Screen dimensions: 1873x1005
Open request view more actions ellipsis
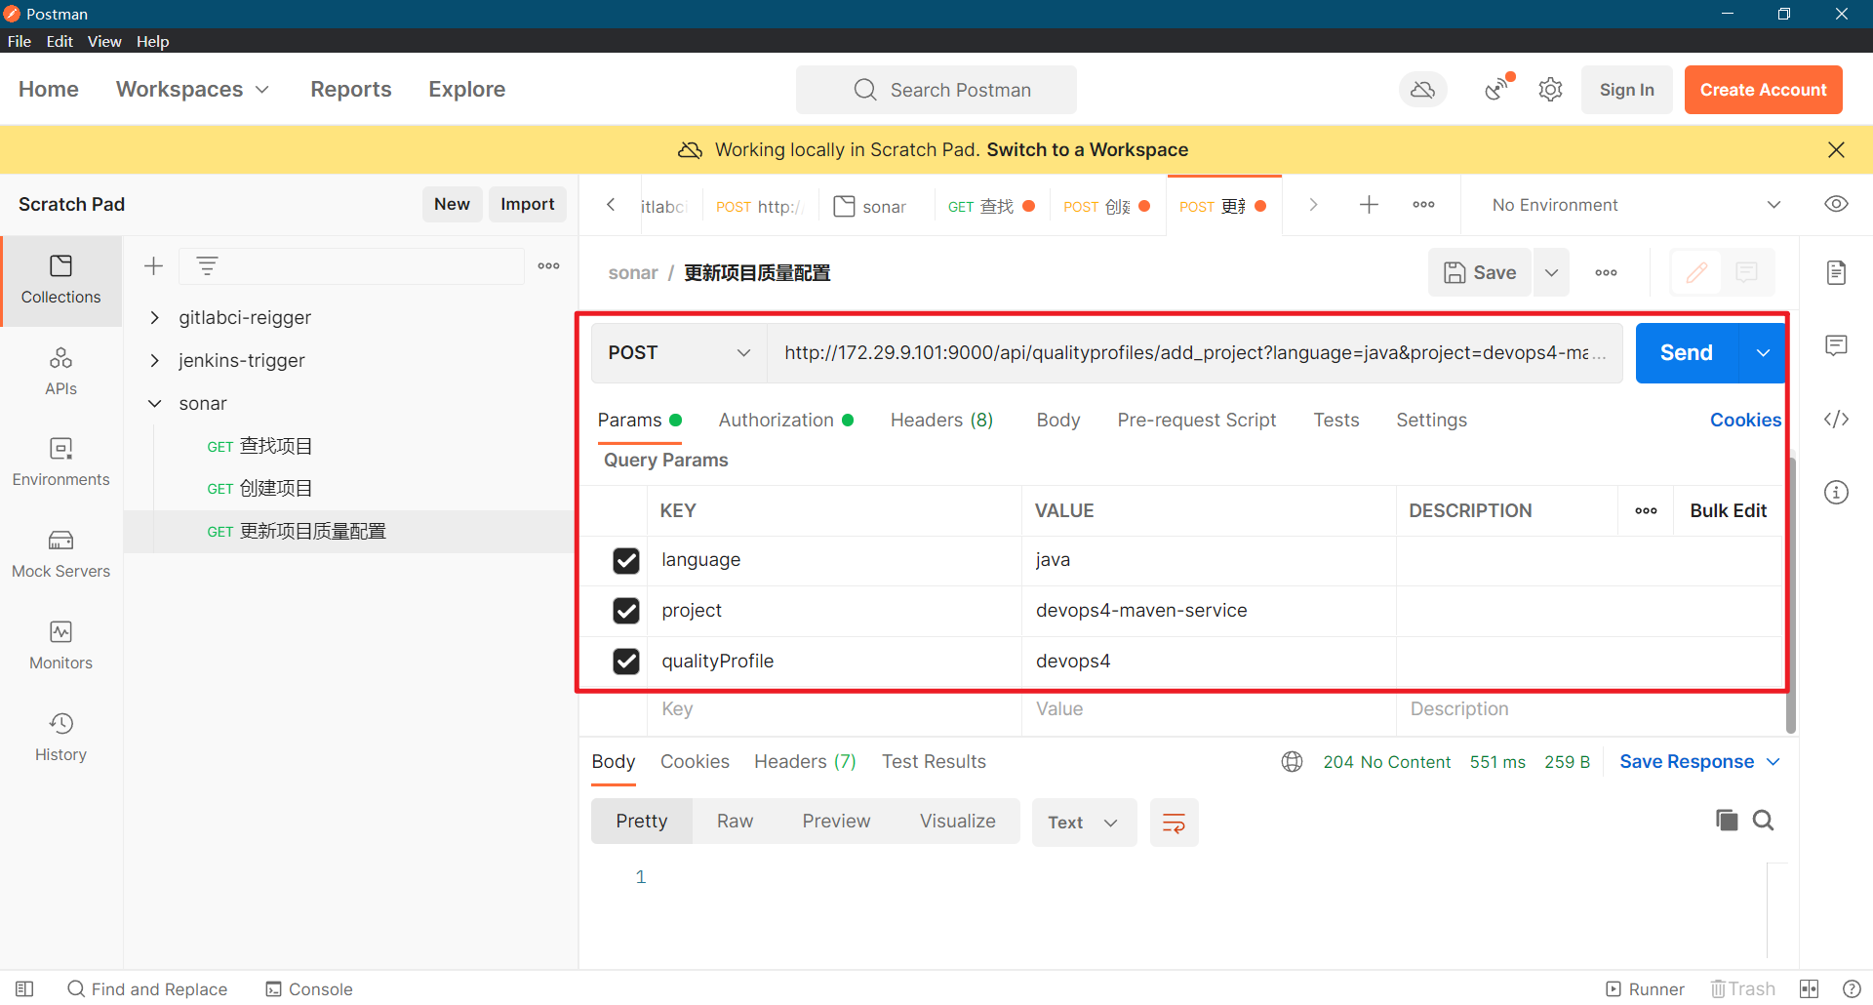point(1606,272)
